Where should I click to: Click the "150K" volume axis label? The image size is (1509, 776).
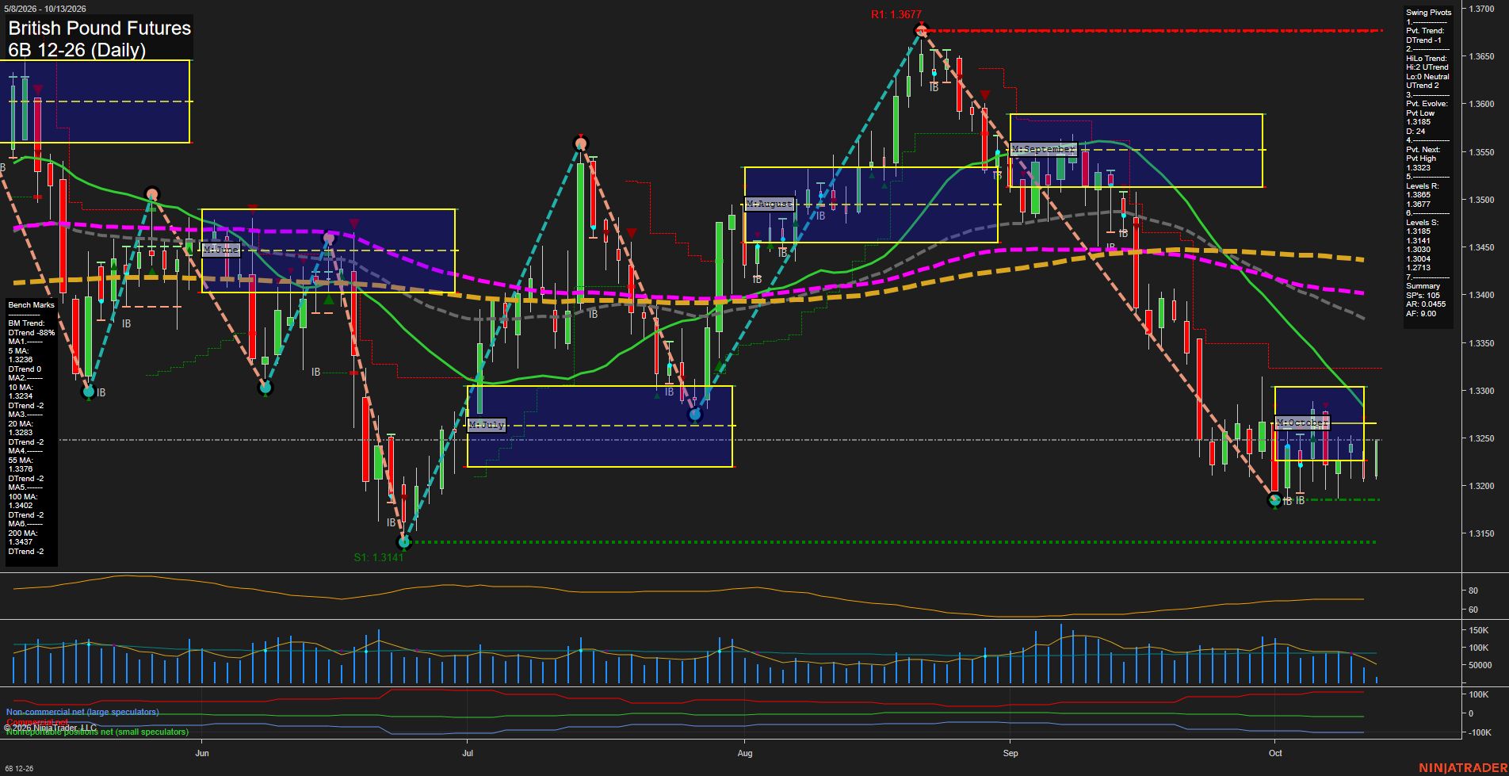(x=1479, y=630)
